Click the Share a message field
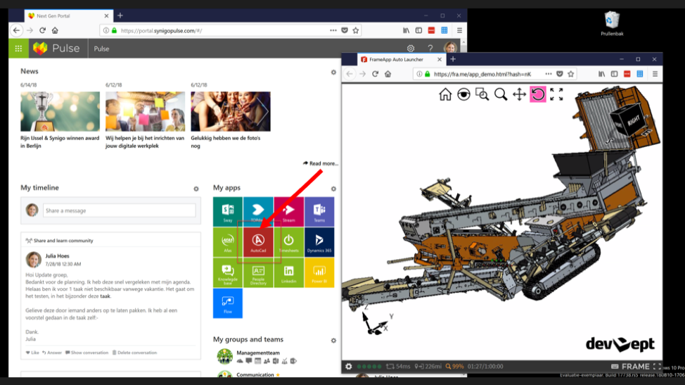The width and height of the screenshot is (685, 385). pos(119,210)
